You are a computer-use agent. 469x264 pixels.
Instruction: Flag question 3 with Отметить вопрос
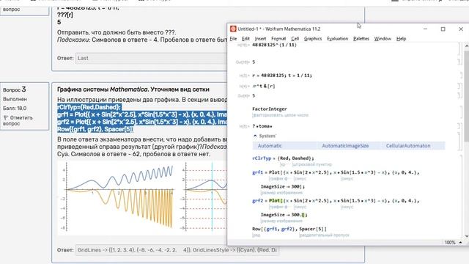[x=18, y=120]
